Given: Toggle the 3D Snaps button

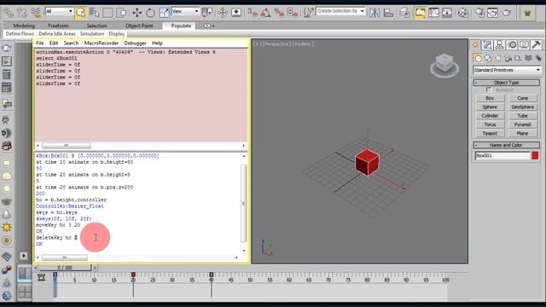Looking at the screenshot, I should point(253,13).
